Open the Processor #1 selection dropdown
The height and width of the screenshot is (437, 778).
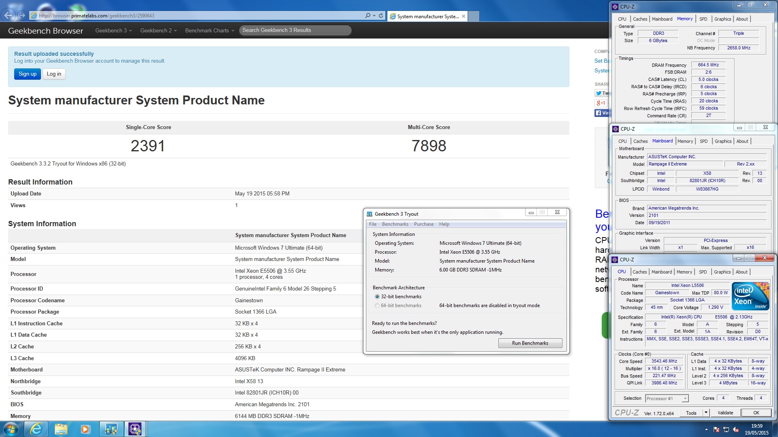[x=667, y=399]
